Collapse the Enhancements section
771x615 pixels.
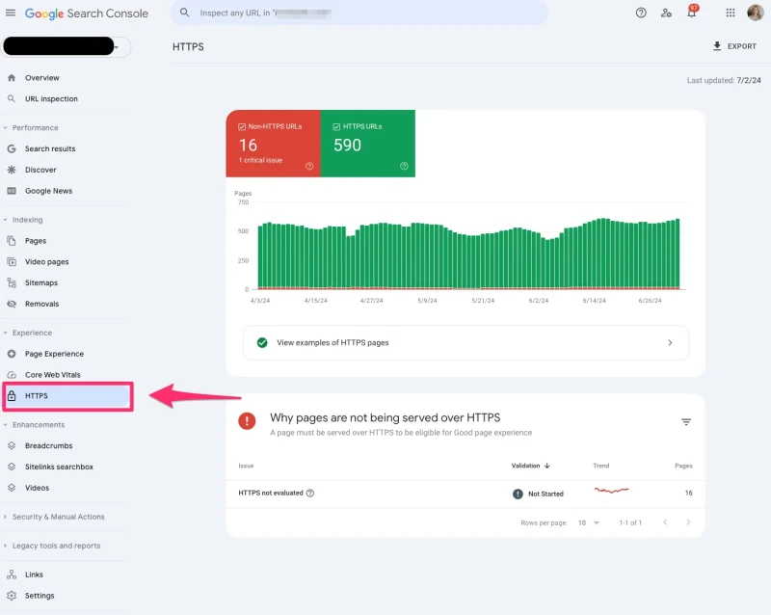(x=6, y=425)
